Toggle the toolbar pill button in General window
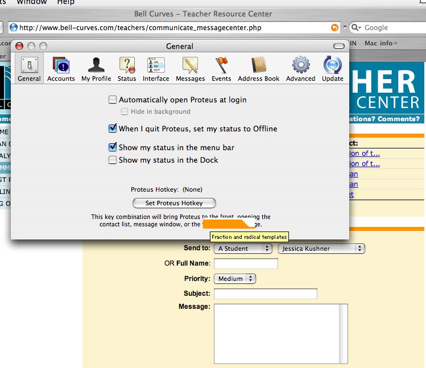426x368 pixels. pos(339,46)
